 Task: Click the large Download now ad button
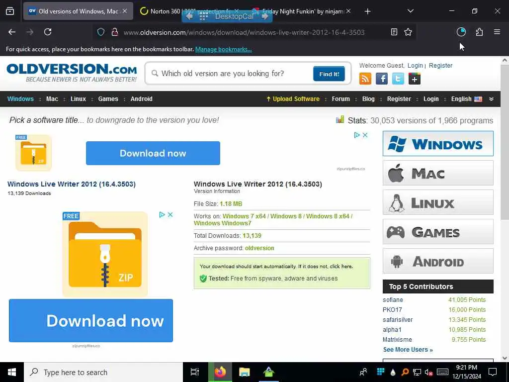pyautogui.click(x=91, y=321)
